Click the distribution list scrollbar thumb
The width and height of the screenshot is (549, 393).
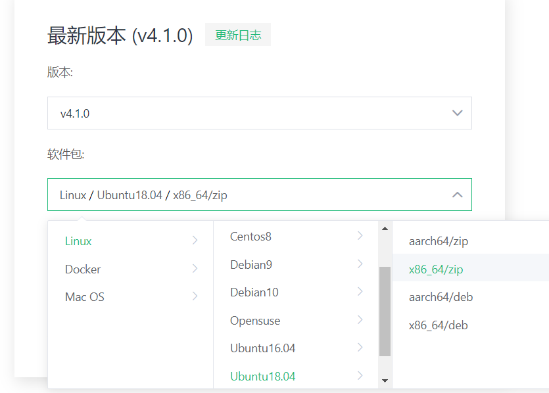click(385, 311)
